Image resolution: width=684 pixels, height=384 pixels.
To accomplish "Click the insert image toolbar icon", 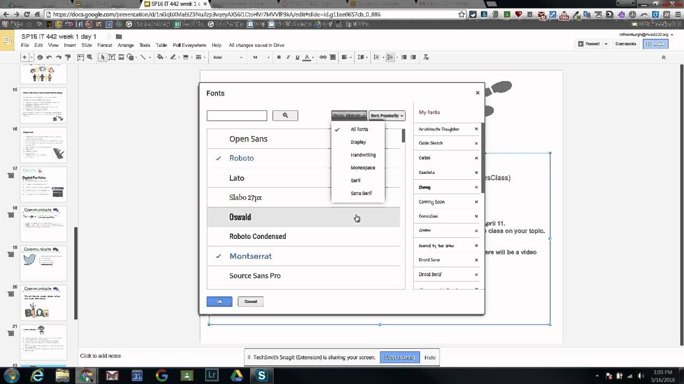I will (121, 57).
